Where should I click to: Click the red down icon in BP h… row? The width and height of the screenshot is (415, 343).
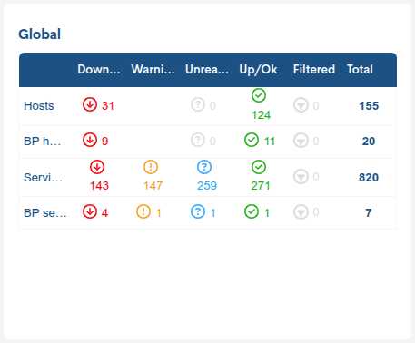tap(90, 140)
